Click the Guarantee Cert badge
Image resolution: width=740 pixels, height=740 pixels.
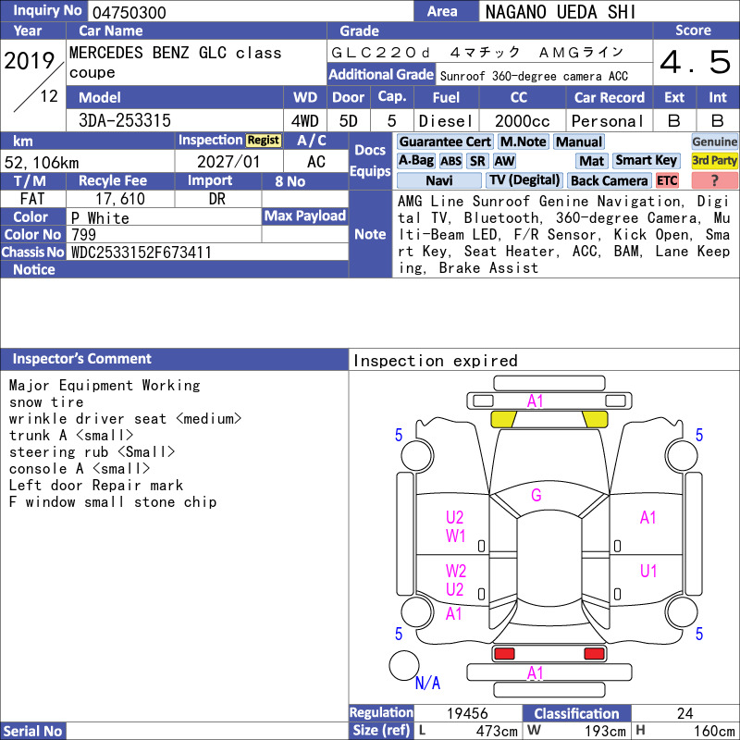(445, 142)
